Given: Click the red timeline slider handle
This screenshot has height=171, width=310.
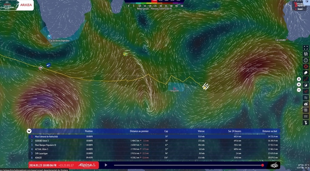Looking at the screenshot, I should coord(262,165).
